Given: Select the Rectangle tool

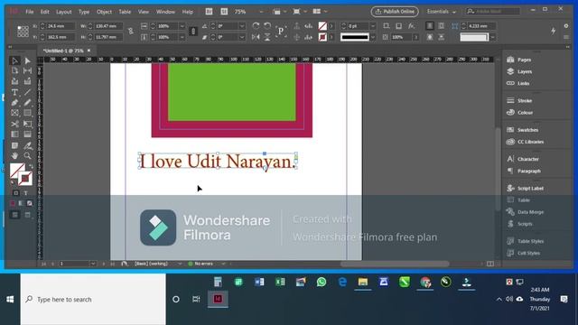Looking at the screenshot, I should click(27, 113).
